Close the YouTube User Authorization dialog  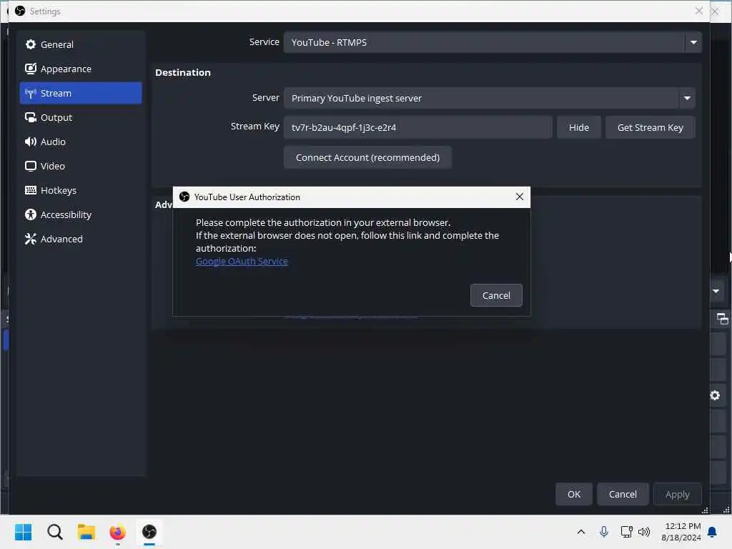pyautogui.click(x=519, y=197)
